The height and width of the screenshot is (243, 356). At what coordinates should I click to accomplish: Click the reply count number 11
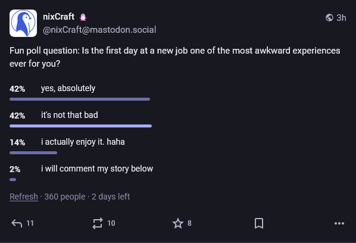click(x=30, y=223)
